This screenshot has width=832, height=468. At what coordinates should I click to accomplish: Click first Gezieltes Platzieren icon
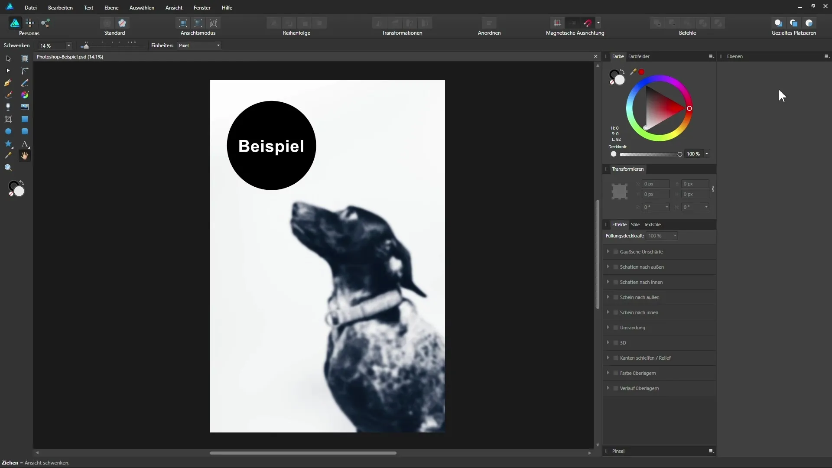(778, 23)
